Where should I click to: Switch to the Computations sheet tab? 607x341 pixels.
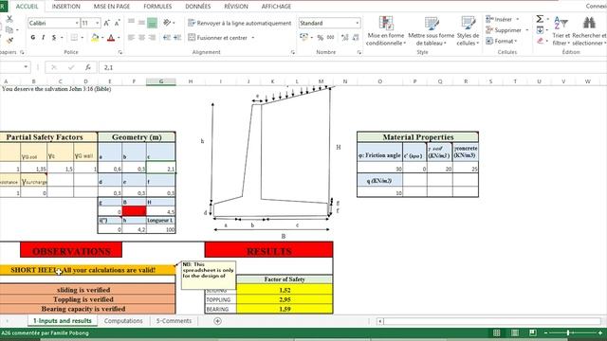click(123, 321)
